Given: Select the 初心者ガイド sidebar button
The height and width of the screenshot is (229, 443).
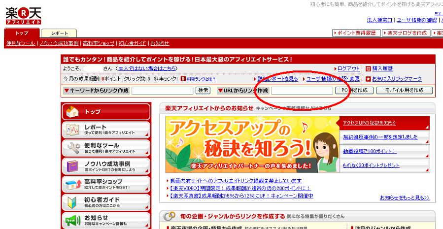Looking at the screenshot, I should pos(106,202).
